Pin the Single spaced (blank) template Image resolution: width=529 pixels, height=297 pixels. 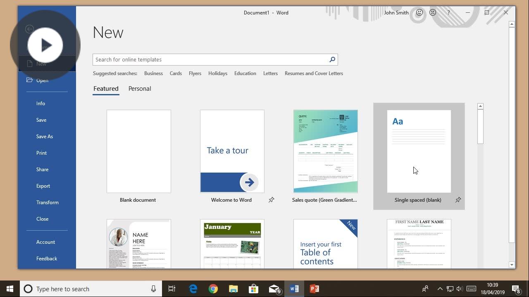[x=458, y=200]
